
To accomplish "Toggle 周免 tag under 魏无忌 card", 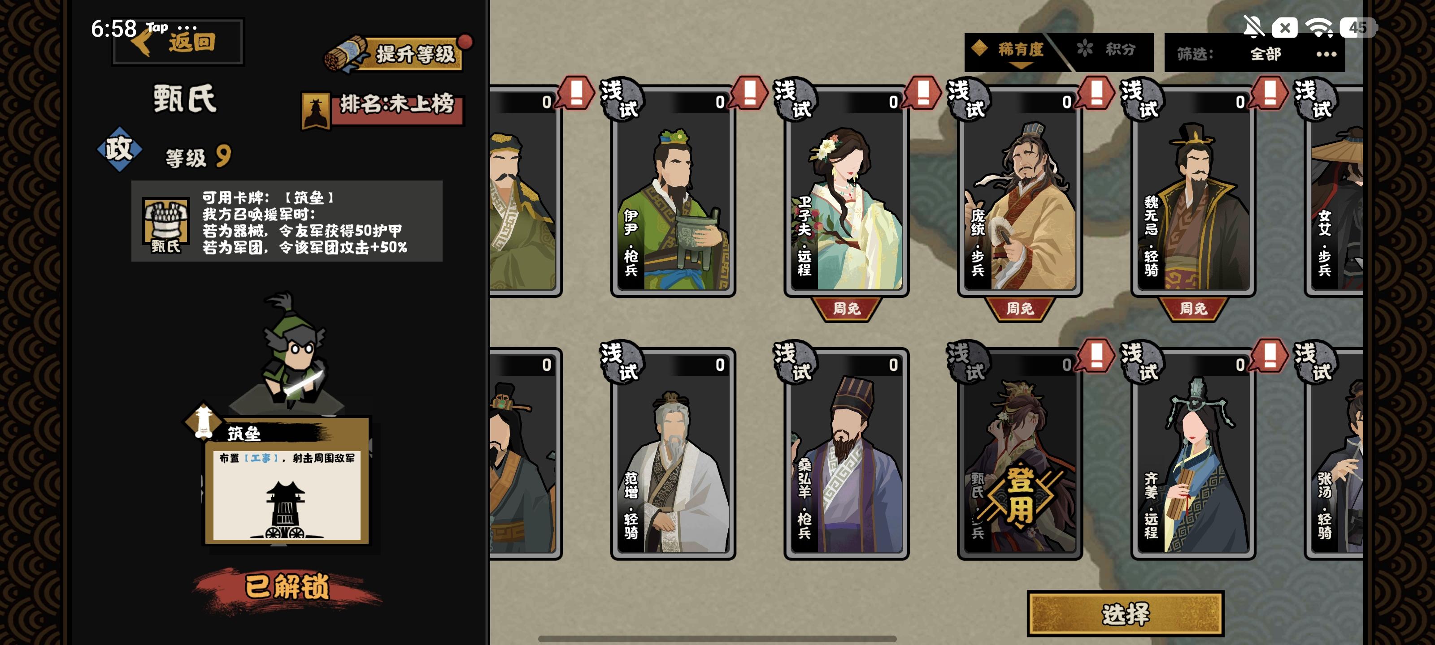I will point(1193,308).
